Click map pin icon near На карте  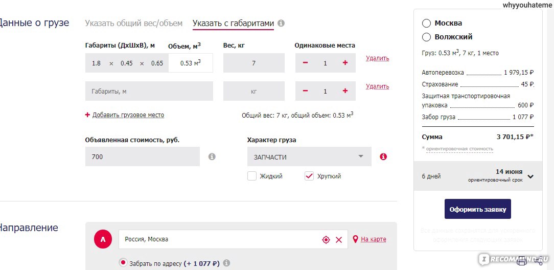[356, 239]
